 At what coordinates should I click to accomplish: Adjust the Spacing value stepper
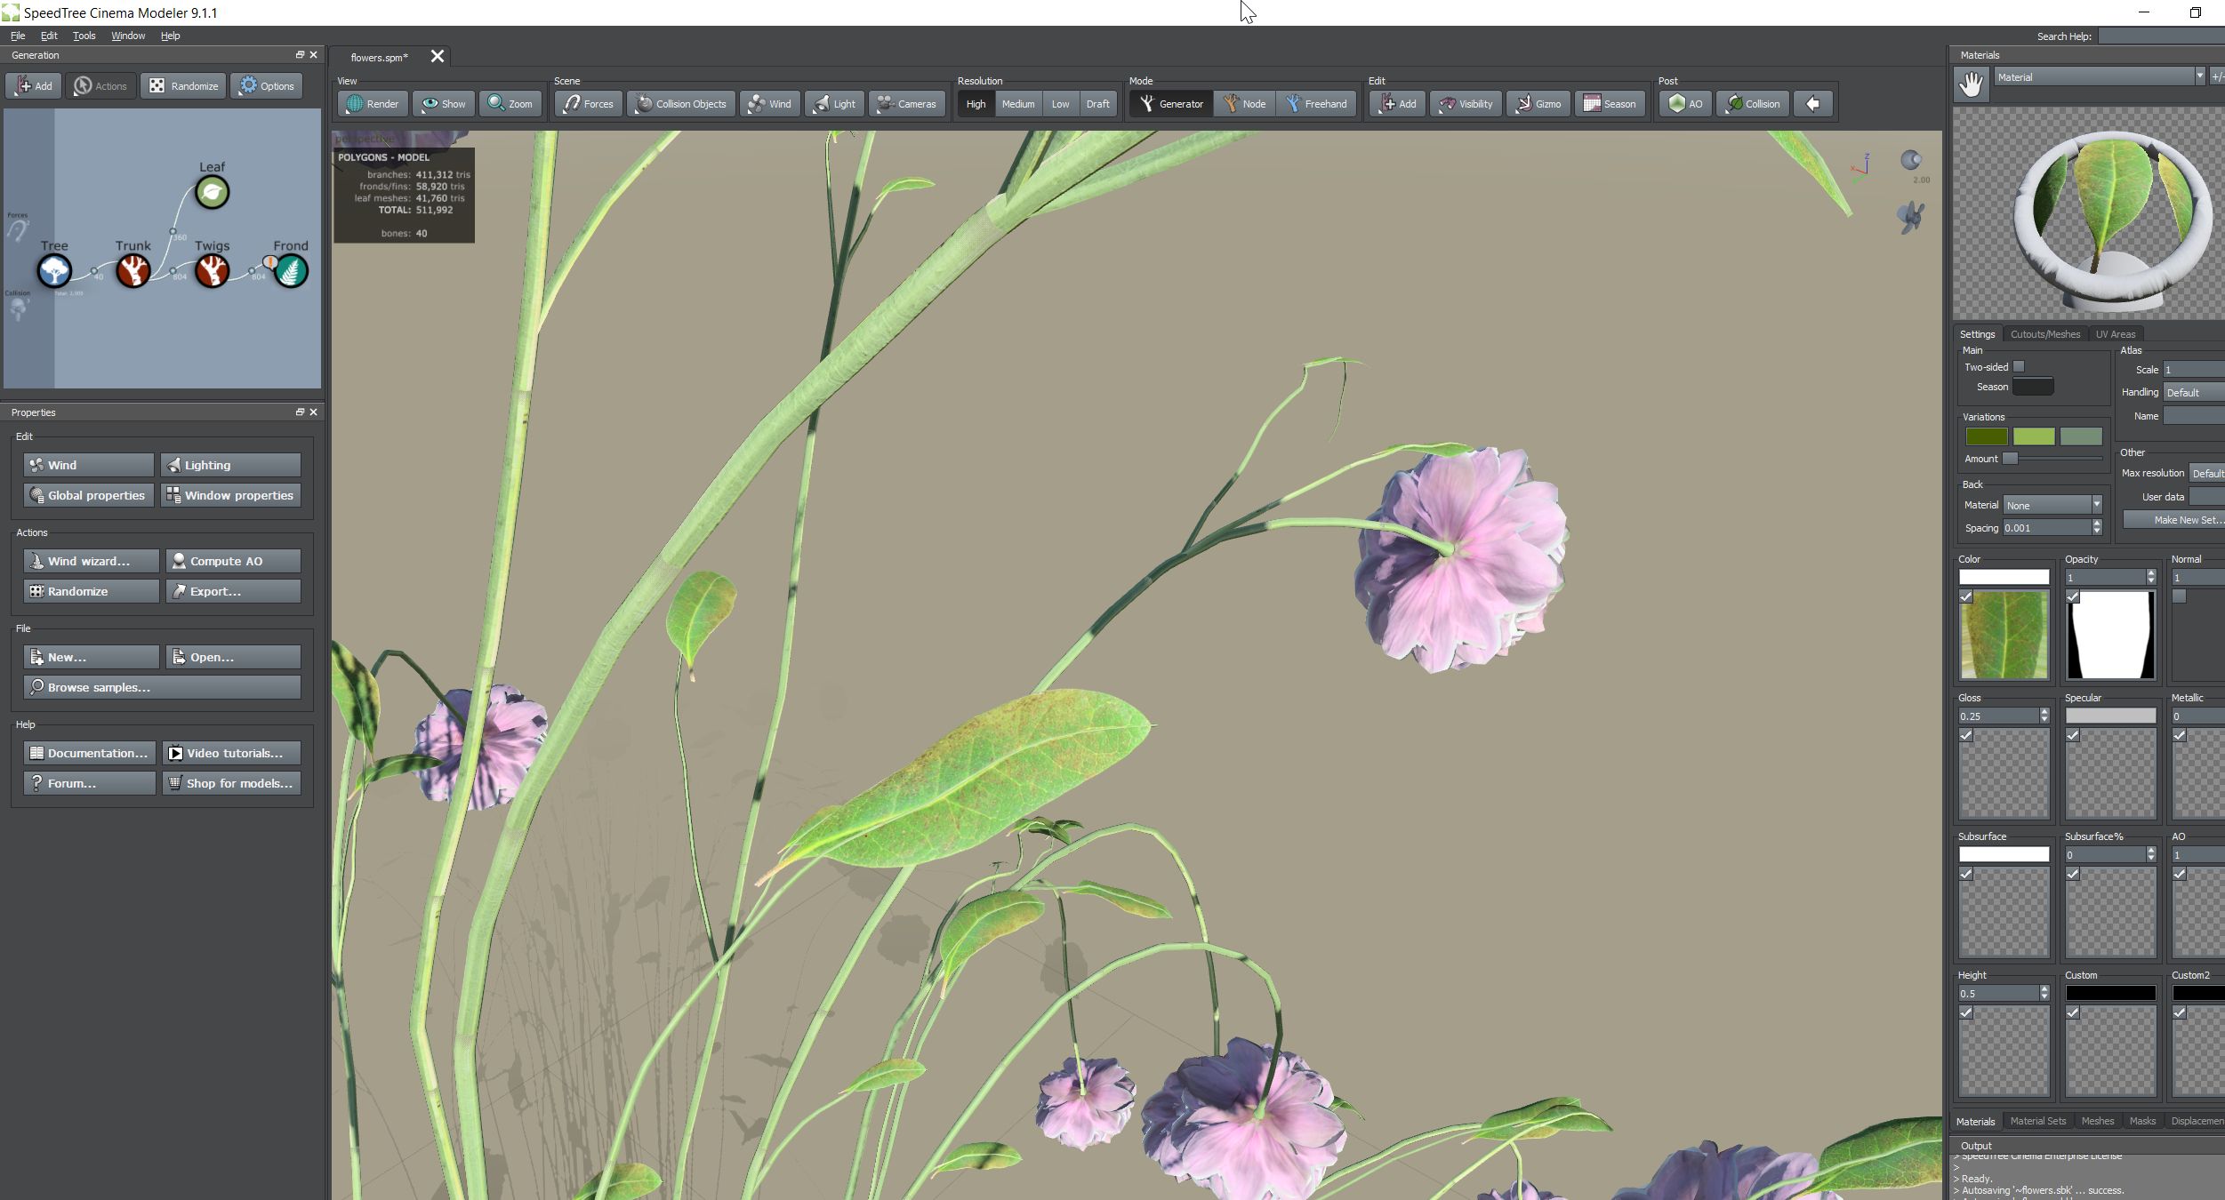[x=2097, y=528]
